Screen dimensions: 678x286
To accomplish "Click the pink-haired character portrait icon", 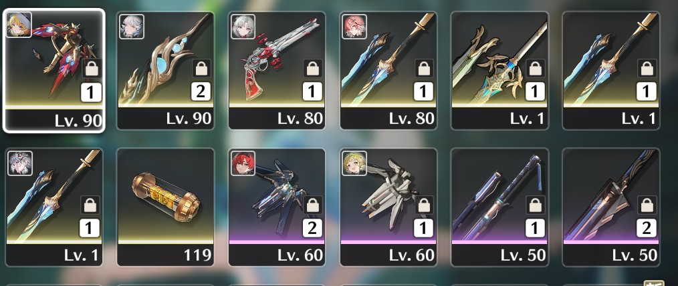I will [x=354, y=27].
